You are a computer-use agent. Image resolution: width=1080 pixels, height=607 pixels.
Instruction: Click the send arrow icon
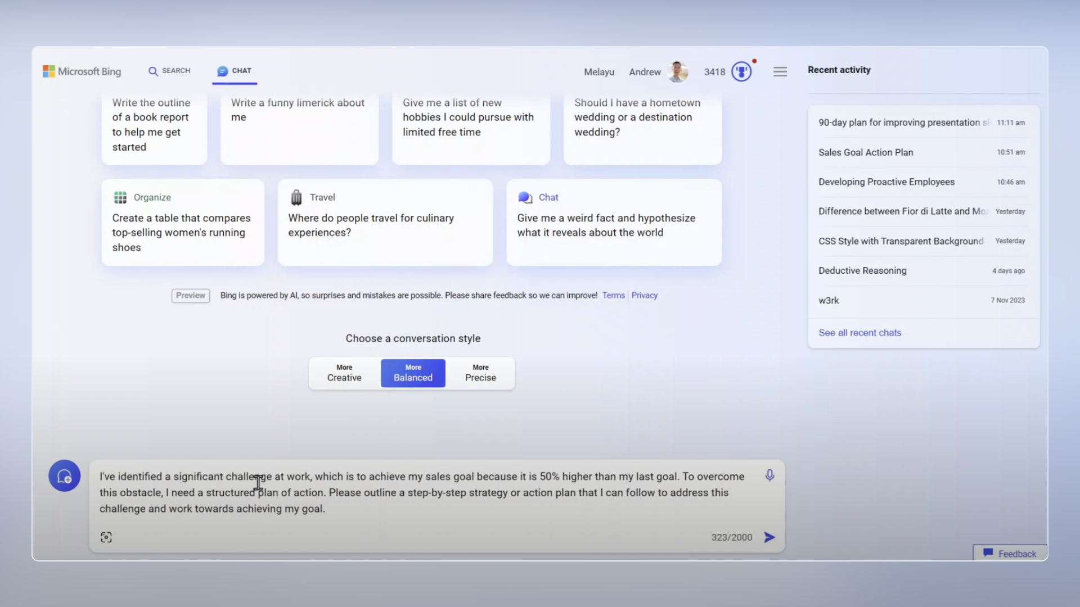(x=769, y=537)
